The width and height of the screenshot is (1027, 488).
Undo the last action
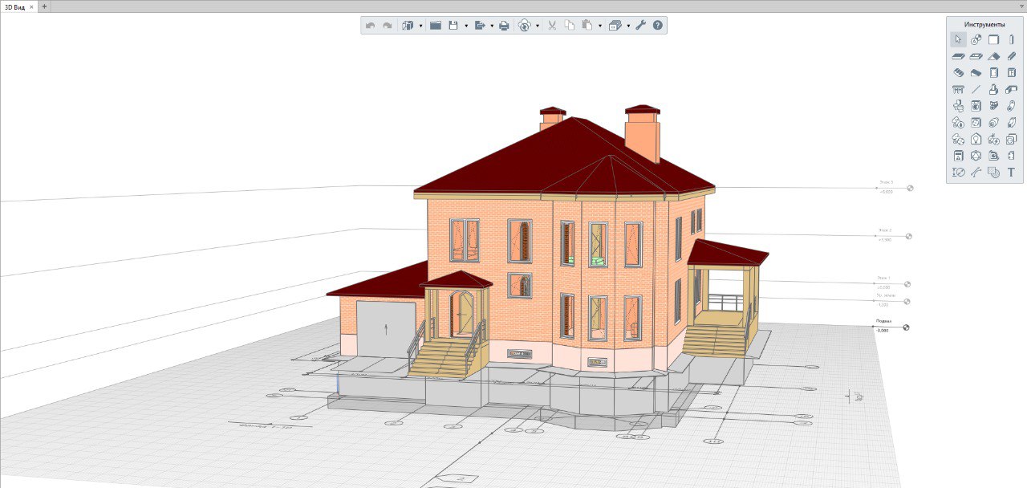click(x=370, y=26)
